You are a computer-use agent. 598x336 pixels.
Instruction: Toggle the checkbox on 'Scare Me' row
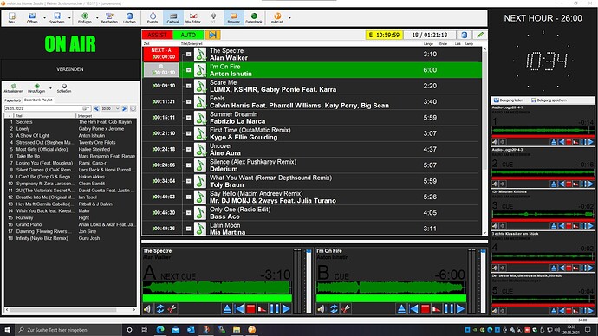tap(188, 86)
